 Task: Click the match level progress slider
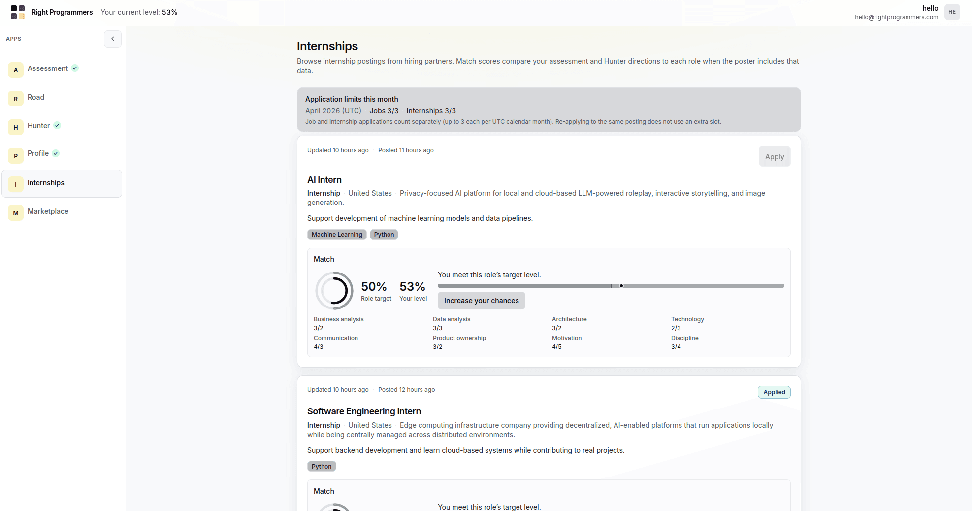pyautogui.click(x=611, y=286)
